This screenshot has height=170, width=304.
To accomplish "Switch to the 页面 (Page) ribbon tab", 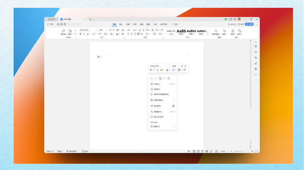I will 128,24.
